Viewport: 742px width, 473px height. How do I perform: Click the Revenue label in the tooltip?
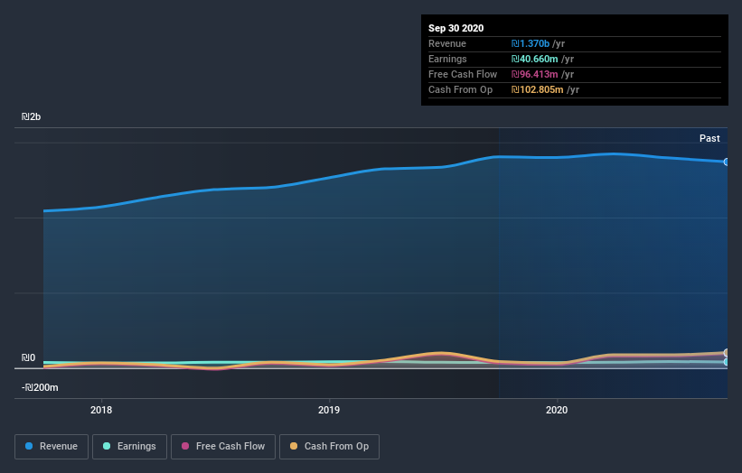[x=447, y=43]
